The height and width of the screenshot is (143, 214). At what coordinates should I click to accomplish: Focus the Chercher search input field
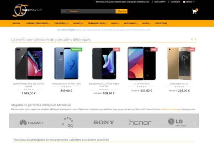pos(92,11)
